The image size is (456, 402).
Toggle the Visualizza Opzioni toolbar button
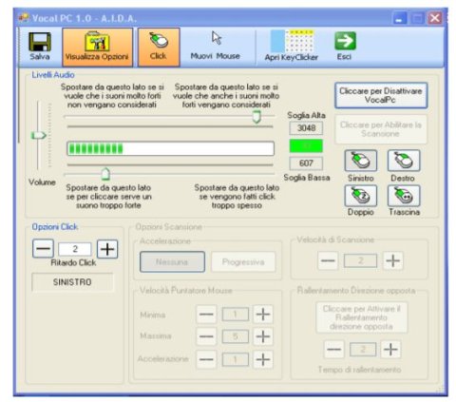click(x=97, y=47)
